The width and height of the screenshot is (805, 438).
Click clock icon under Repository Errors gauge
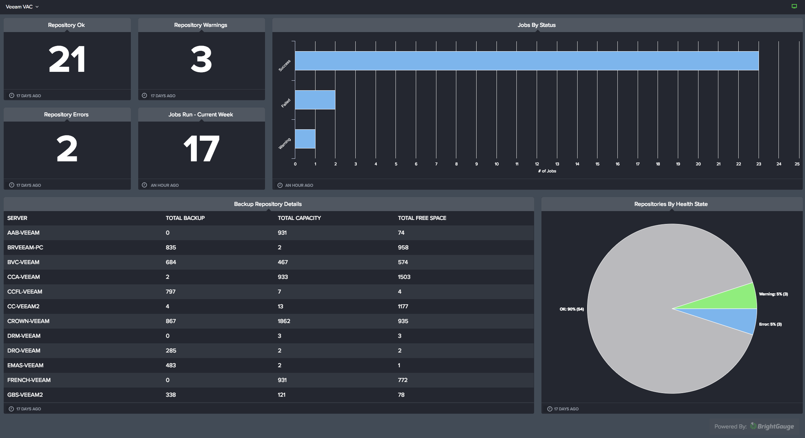[12, 185]
